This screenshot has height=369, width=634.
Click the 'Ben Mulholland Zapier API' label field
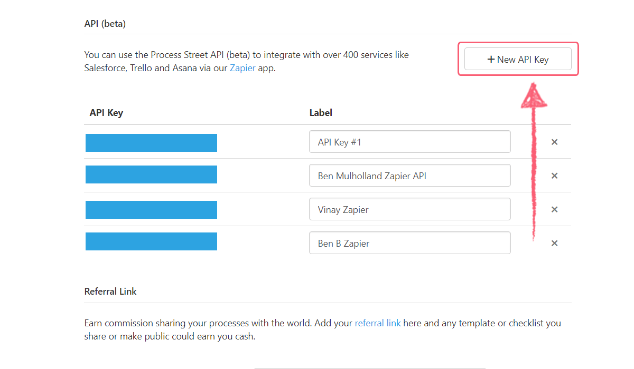tap(409, 176)
